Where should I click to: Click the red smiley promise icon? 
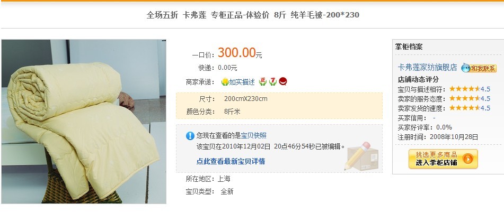tap(283, 81)
